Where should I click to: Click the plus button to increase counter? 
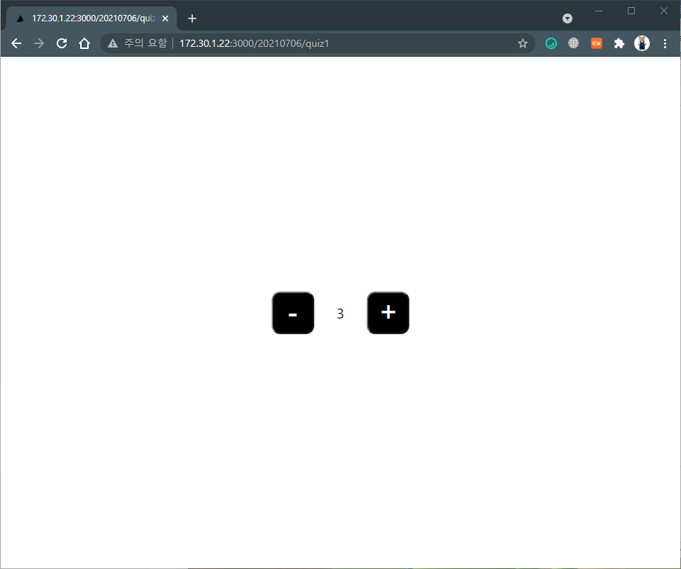388,313
